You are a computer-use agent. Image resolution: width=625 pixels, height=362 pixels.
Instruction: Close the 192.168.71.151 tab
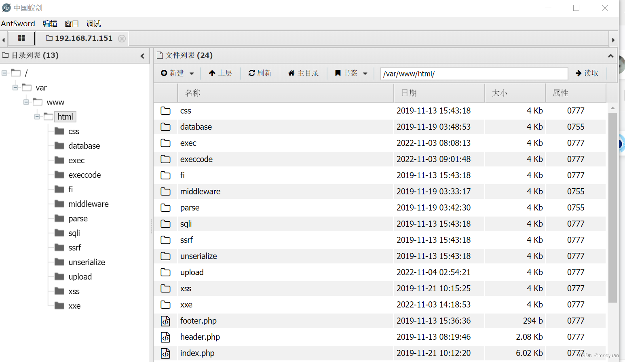[122, 38]
